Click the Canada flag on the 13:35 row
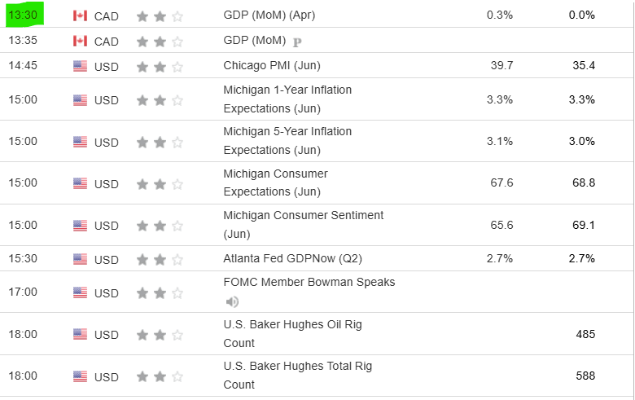Viewport: 635px width, 400px height. tap(80, 42)
